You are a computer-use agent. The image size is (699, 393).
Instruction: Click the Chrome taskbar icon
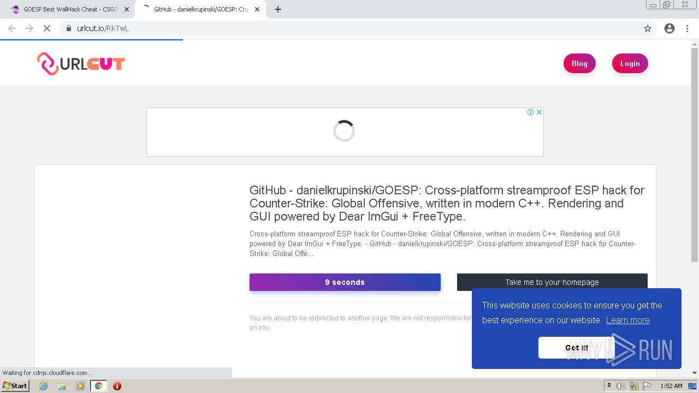coord(98,386)
